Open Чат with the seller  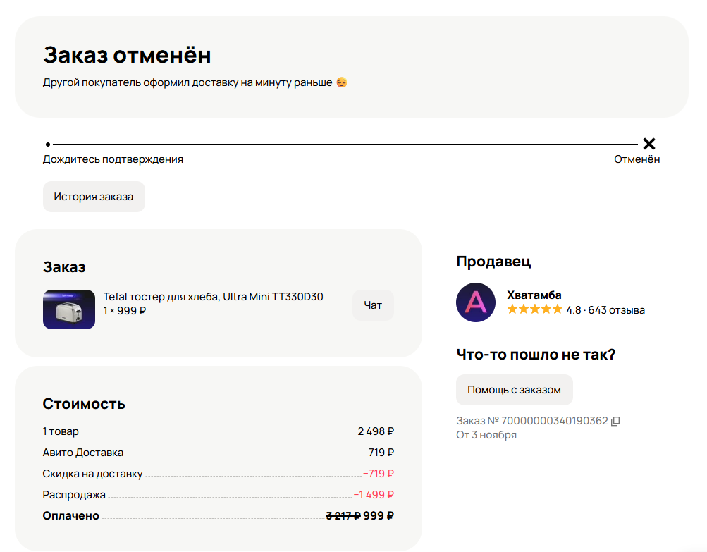click(x=373, y=305)
